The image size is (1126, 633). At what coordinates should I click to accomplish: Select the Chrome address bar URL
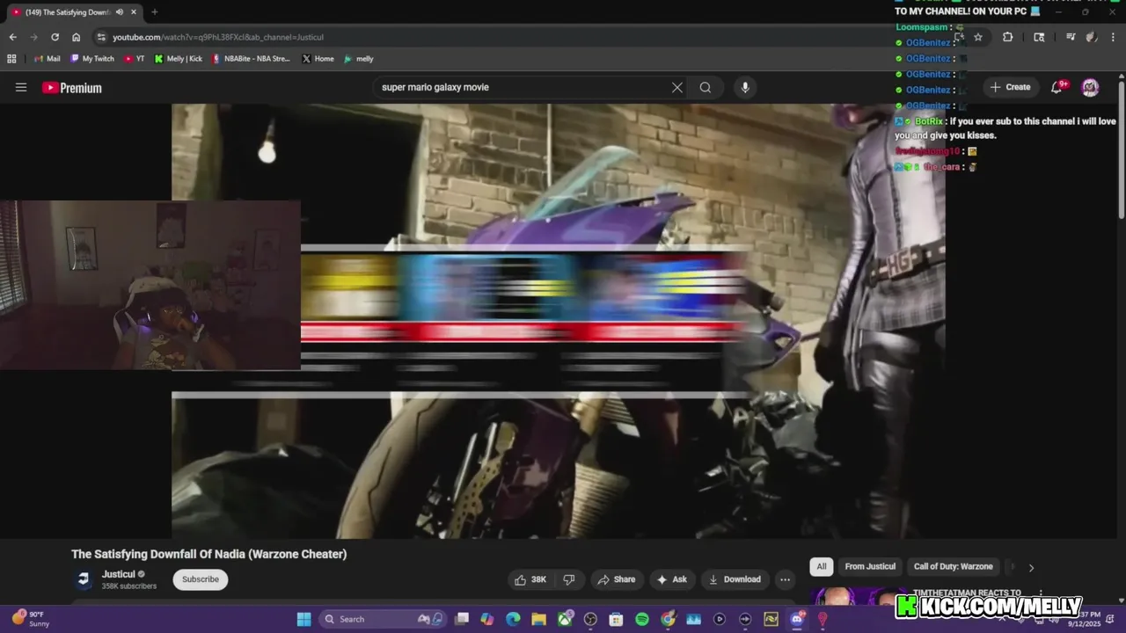[x=218, y=37]
